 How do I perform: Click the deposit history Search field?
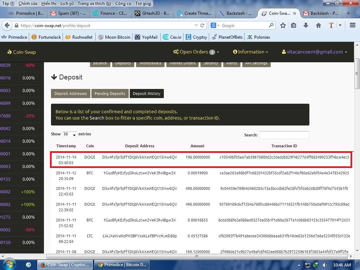284,135
